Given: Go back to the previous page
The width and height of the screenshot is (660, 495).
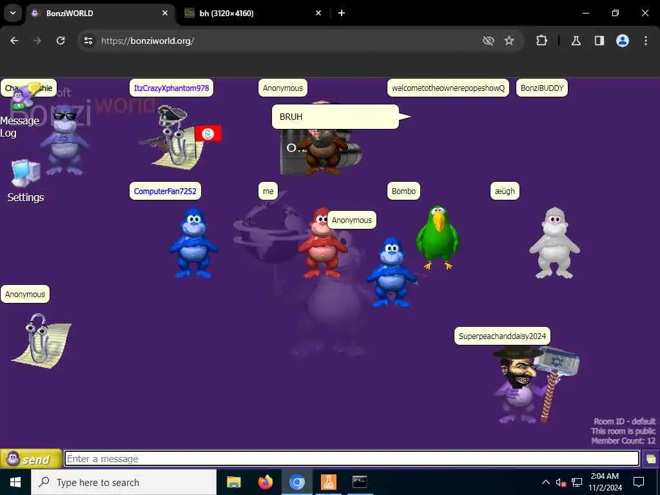Looking at the screenshot, I should click(14, 41).
